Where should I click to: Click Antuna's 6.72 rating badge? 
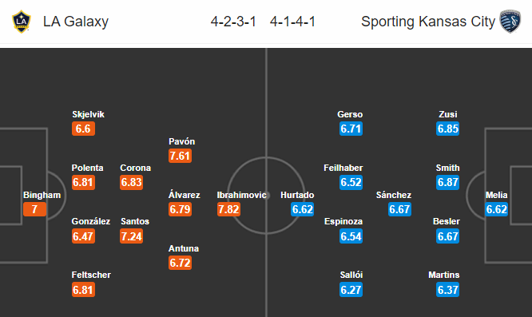181,263
